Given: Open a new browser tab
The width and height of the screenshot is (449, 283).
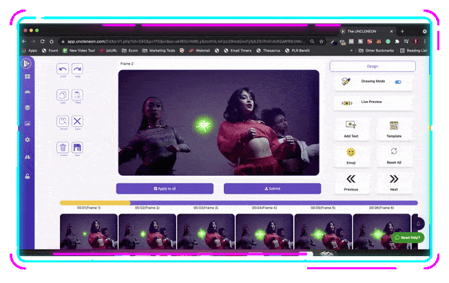Looking at the screenshot, I should 402,31.
